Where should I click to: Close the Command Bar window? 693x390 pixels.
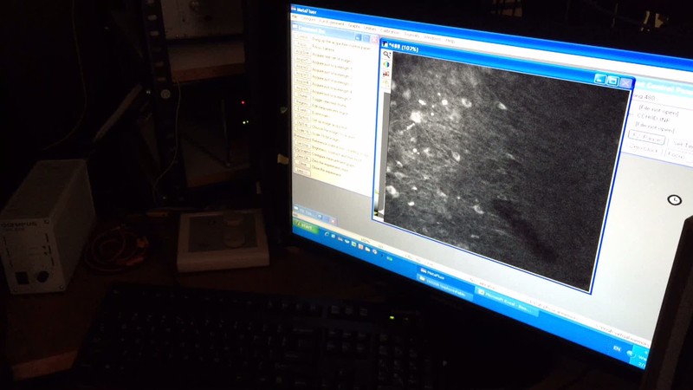tap(374, 39)
